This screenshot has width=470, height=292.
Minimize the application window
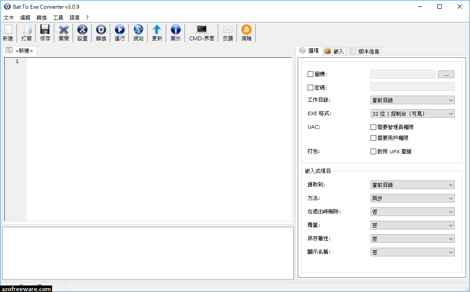point(420,7)
